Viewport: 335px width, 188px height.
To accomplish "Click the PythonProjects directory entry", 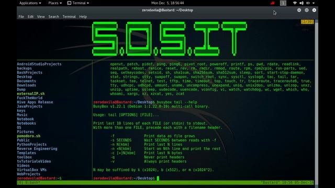I will [32, 144].
